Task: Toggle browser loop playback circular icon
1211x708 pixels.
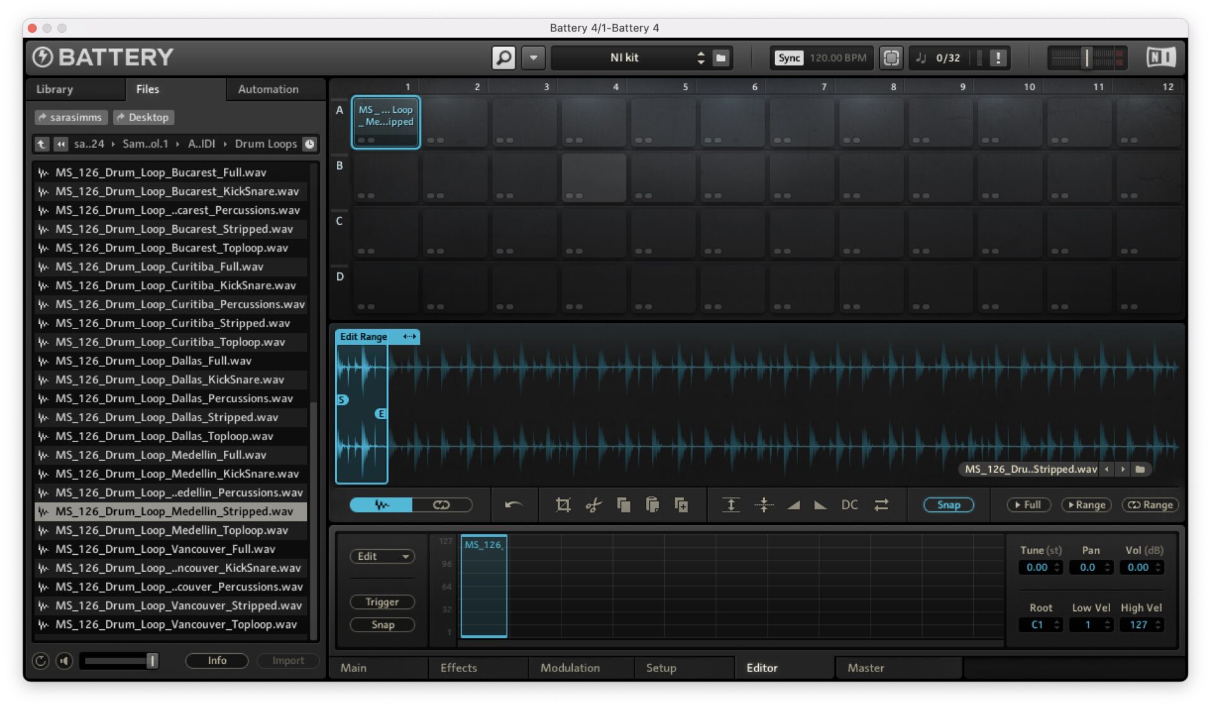Action: [x=40, y=661]
